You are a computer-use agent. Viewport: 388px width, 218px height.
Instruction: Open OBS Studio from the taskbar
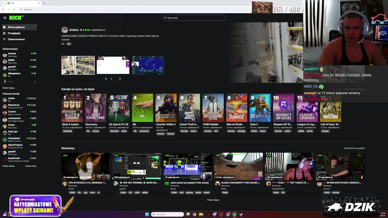[221, 214]
